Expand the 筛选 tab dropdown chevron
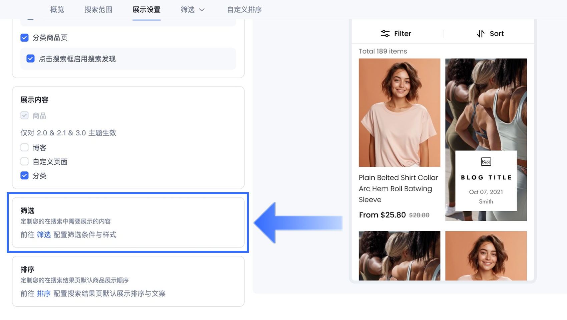This screenshot has height=320, width=567. [x=202, y=10]
